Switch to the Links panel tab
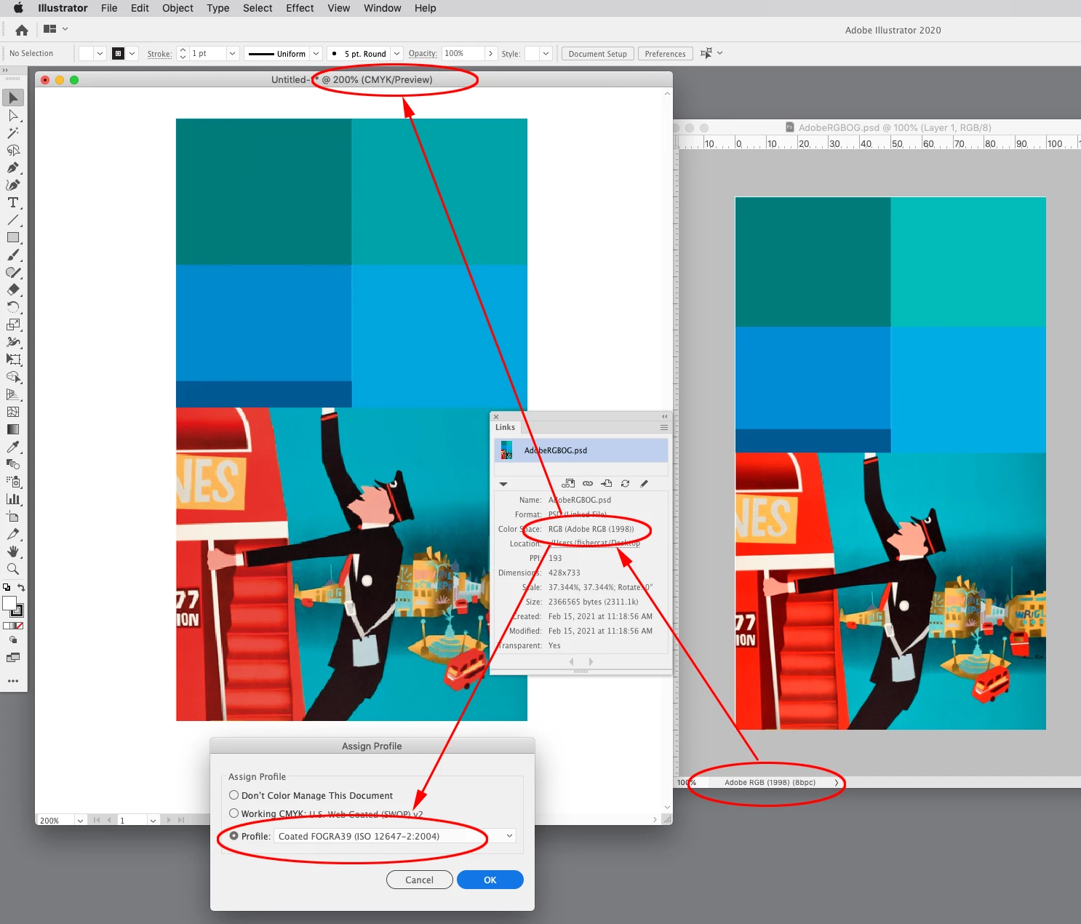1081x924 pixels. 506,427
